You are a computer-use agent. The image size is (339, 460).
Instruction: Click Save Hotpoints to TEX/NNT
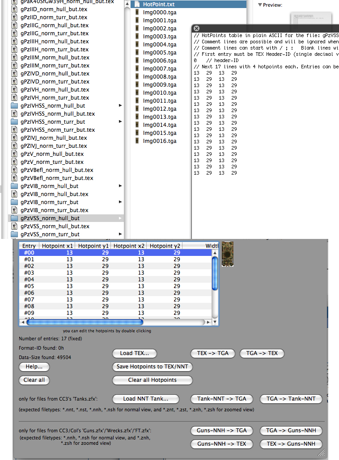click(x=152, y=366)
